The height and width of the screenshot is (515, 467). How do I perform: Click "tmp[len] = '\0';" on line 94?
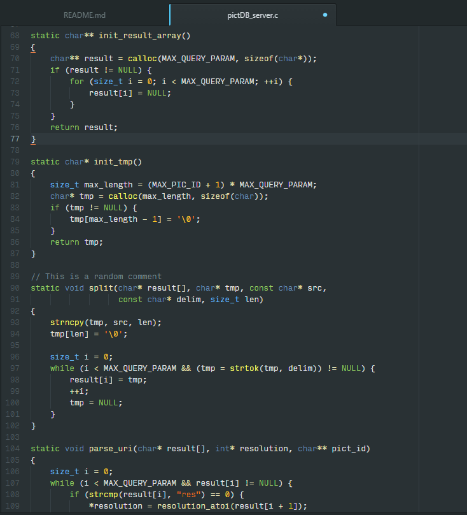[89, 334]
